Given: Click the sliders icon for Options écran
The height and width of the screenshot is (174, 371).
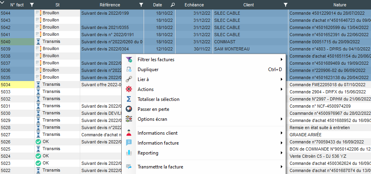Looking at the screenshot, I should click(x=129, y=119).
